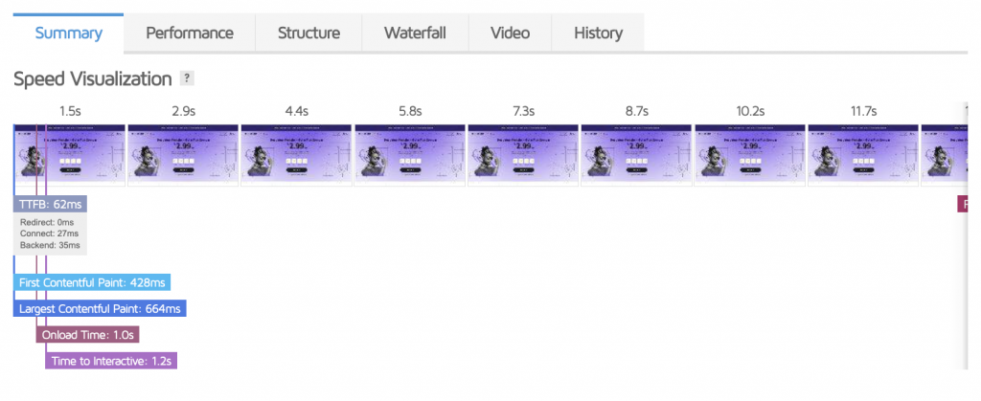The width and height of the screenshot is (981, 401).
Task: Click the TTFB: 62ms marker label
Action: tap(50, 204)
